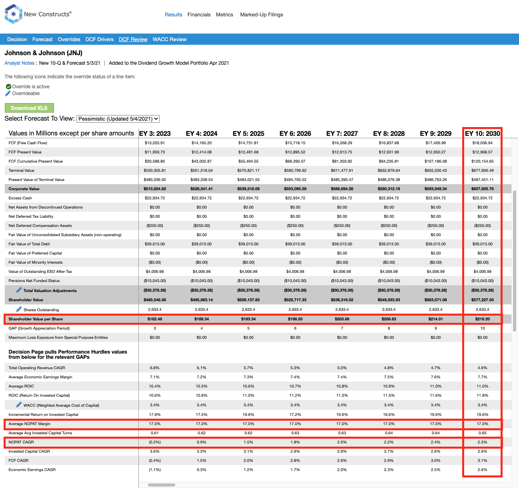Image resolution: width=519 pixels, height=489 pixels.
Task: Click pencil icon beside Shares Outstanding
Action: coord(19,309)
